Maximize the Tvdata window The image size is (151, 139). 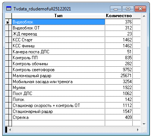[128, 9]
